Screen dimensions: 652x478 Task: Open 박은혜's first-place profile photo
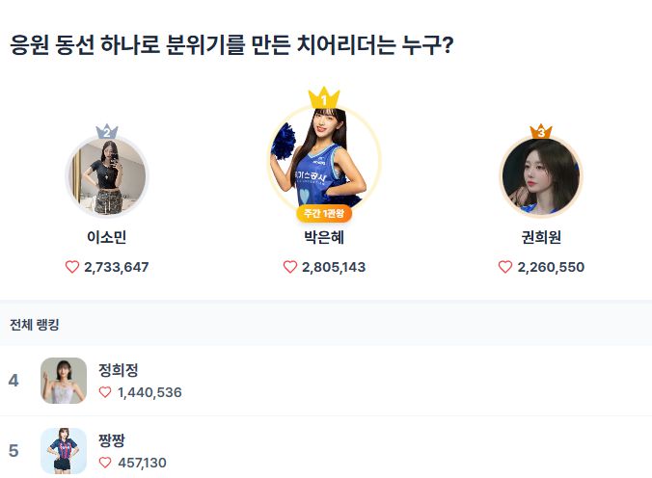tap(324, 159)
